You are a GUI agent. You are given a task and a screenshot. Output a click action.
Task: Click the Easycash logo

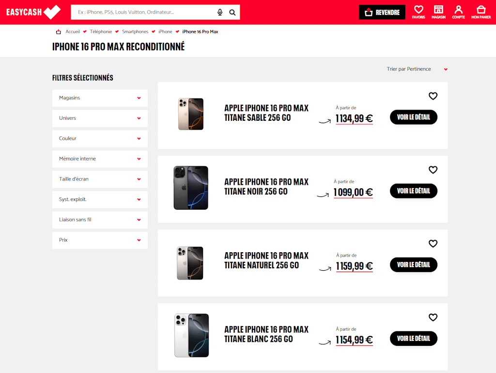[33, 12]
